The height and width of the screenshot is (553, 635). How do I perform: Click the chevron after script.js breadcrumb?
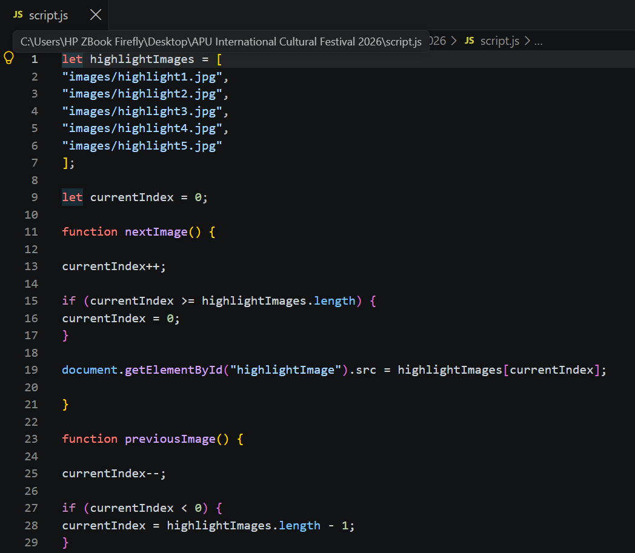(527, 41)
